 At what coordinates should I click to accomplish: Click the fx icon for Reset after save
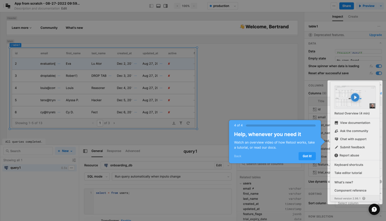point(371,73)
